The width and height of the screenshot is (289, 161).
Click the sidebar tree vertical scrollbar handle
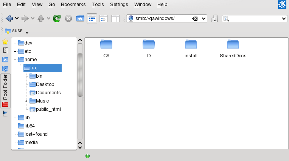pyautogui.click(x=80, y=75)
